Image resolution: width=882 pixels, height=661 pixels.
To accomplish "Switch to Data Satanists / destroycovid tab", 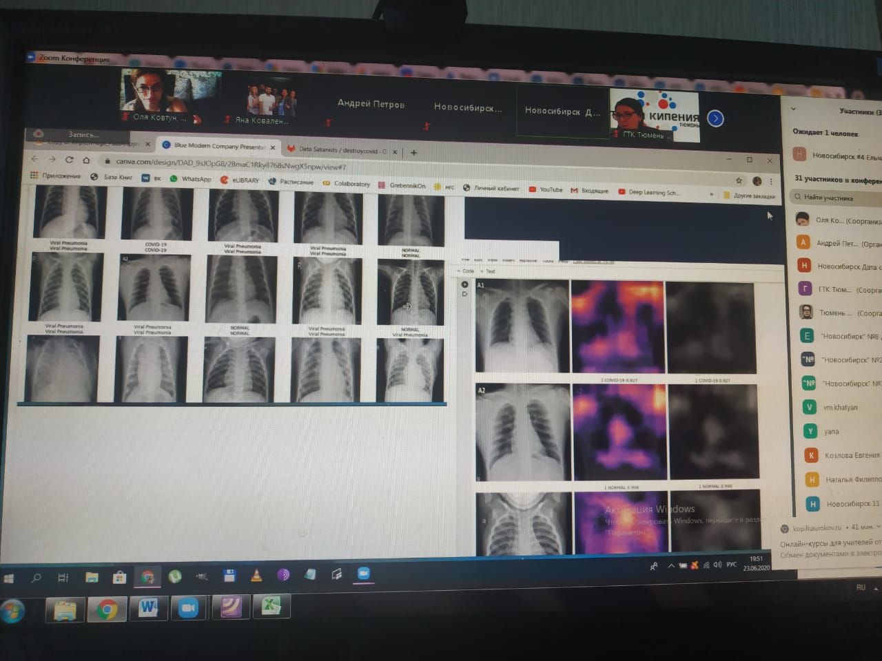I will click(342, 149).
